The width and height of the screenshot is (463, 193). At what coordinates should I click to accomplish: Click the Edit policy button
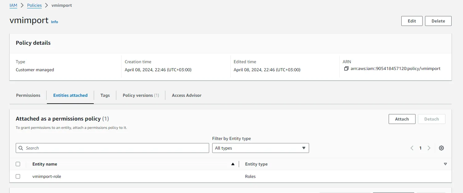coord(411,21)
